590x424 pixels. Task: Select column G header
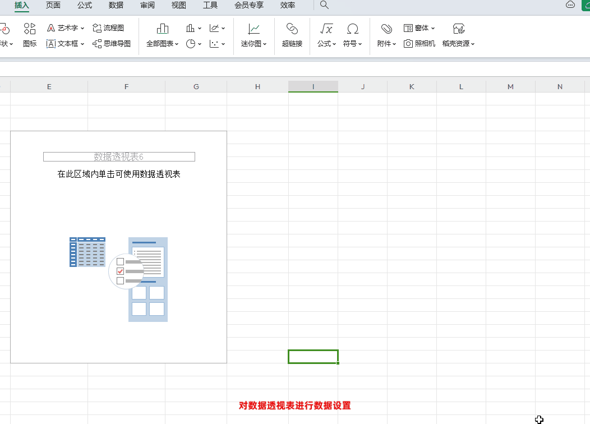(196, 86)
